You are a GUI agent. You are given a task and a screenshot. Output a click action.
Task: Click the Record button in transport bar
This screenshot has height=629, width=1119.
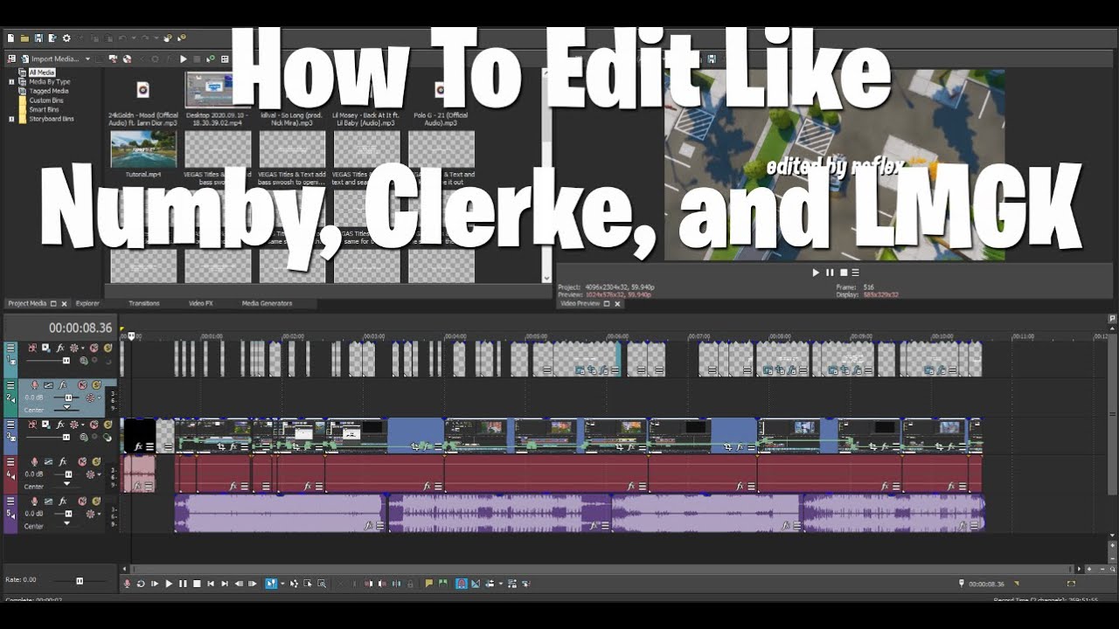click(127, 584)
